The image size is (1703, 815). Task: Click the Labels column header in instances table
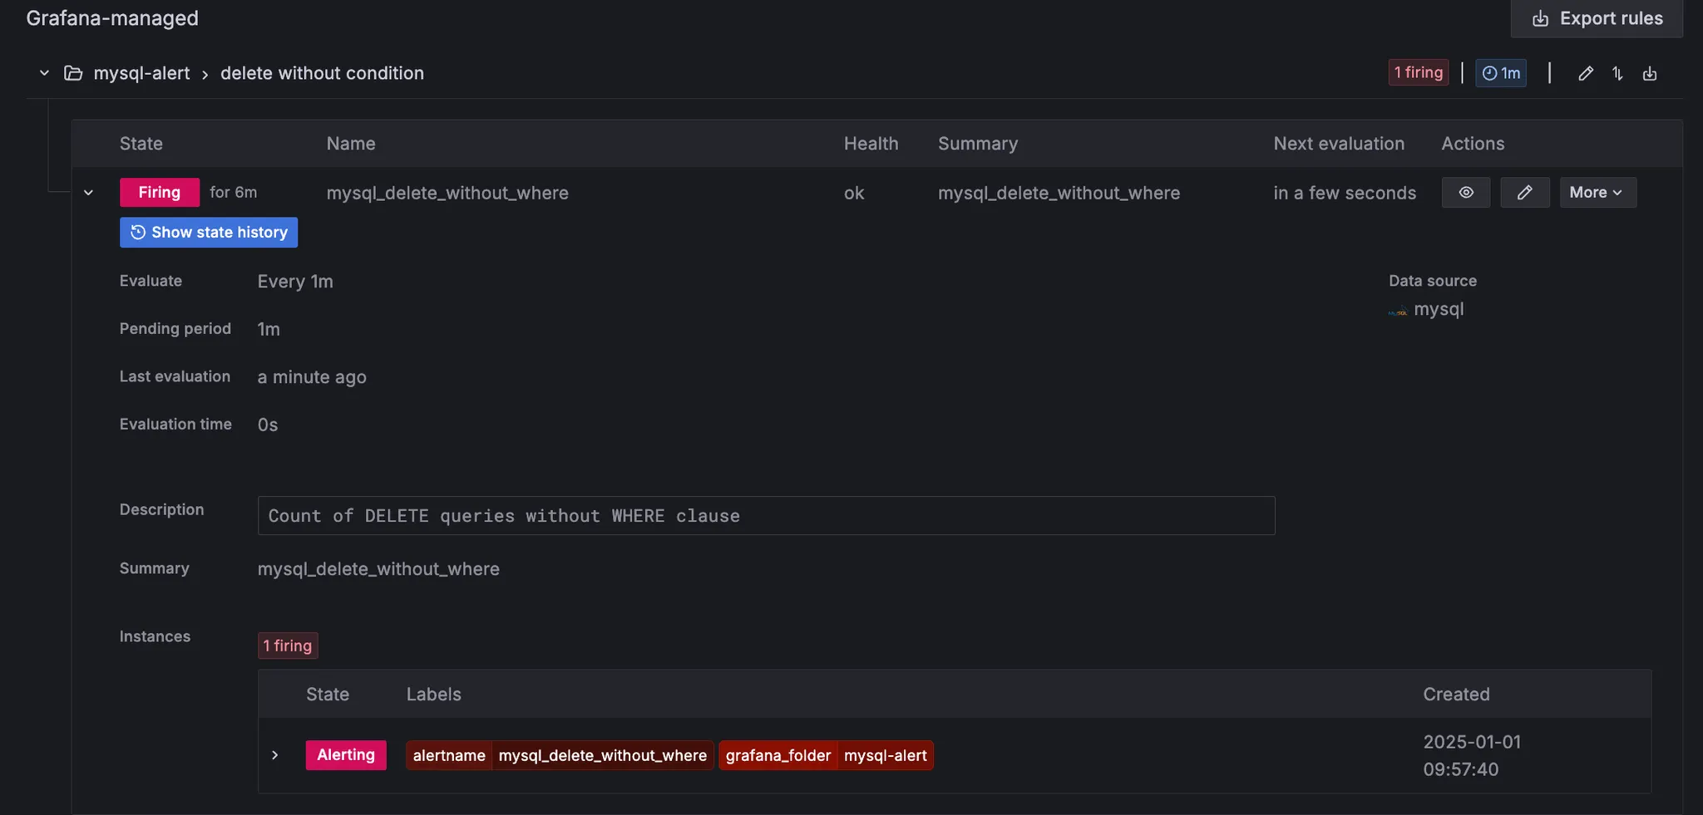click(434, 695)
